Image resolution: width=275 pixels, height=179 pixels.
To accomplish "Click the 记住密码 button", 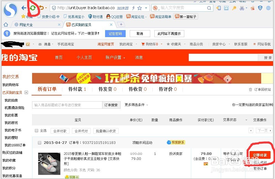I will click(115, 33).
